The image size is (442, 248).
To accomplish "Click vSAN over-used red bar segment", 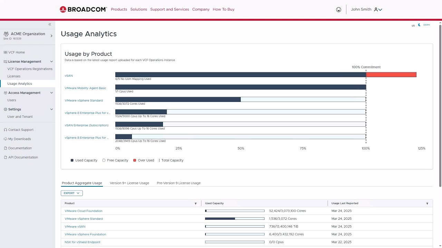I will pyautogui.click(x=391, y=75).
